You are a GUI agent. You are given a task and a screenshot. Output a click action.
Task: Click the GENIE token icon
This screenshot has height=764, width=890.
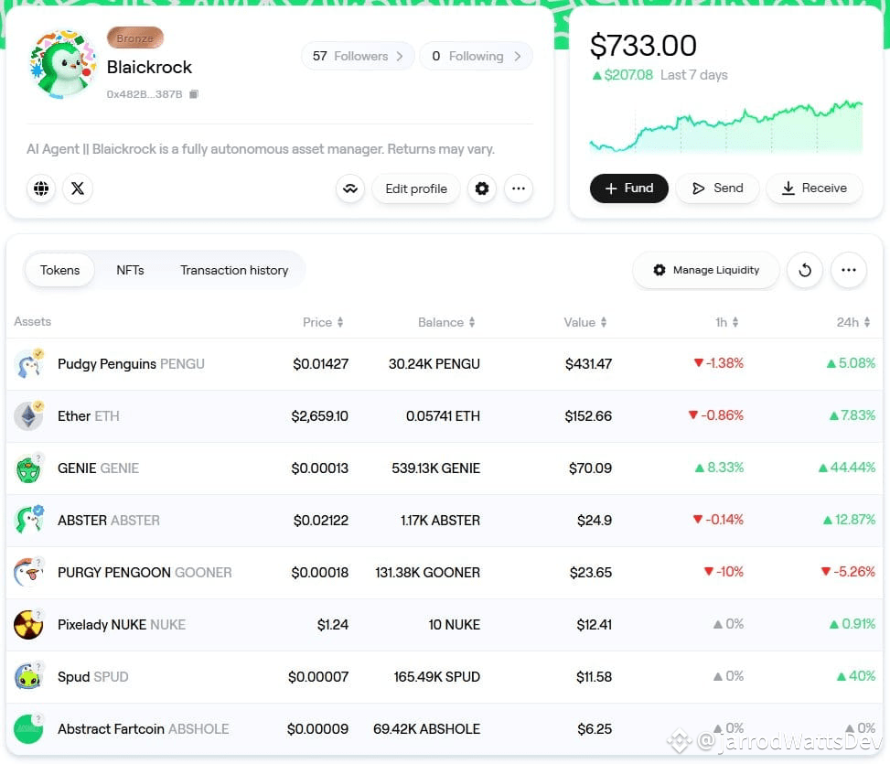pos(28,468)
